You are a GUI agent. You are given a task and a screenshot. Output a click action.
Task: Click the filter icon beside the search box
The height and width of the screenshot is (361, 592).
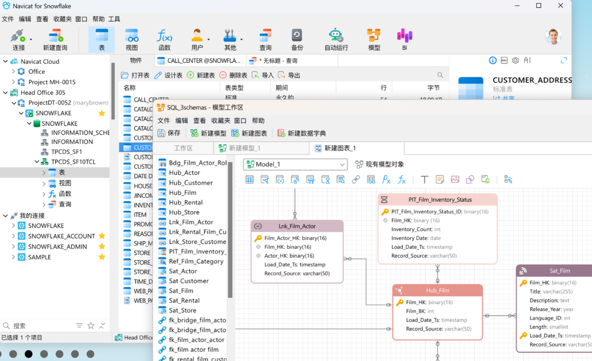point(79,325)
